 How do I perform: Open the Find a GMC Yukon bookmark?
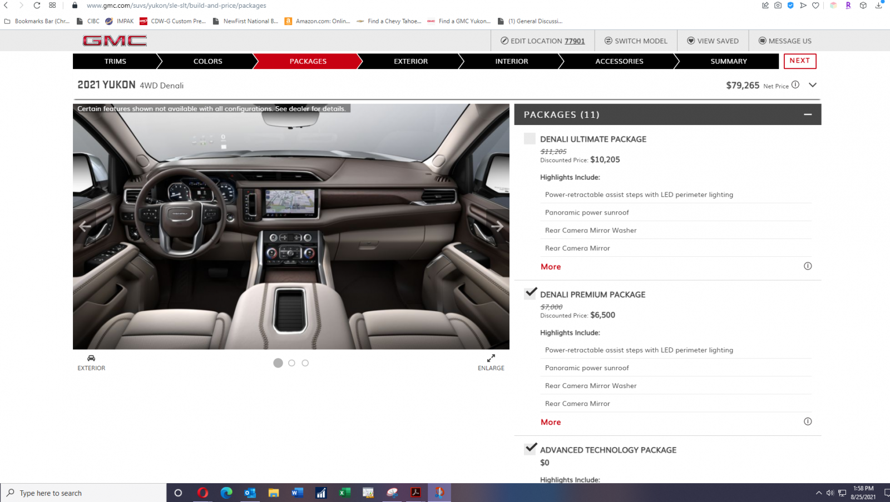(x=459, y=21)
